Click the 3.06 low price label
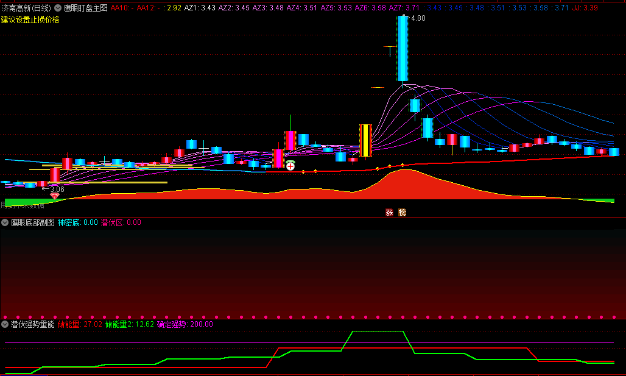 point(57,190)
